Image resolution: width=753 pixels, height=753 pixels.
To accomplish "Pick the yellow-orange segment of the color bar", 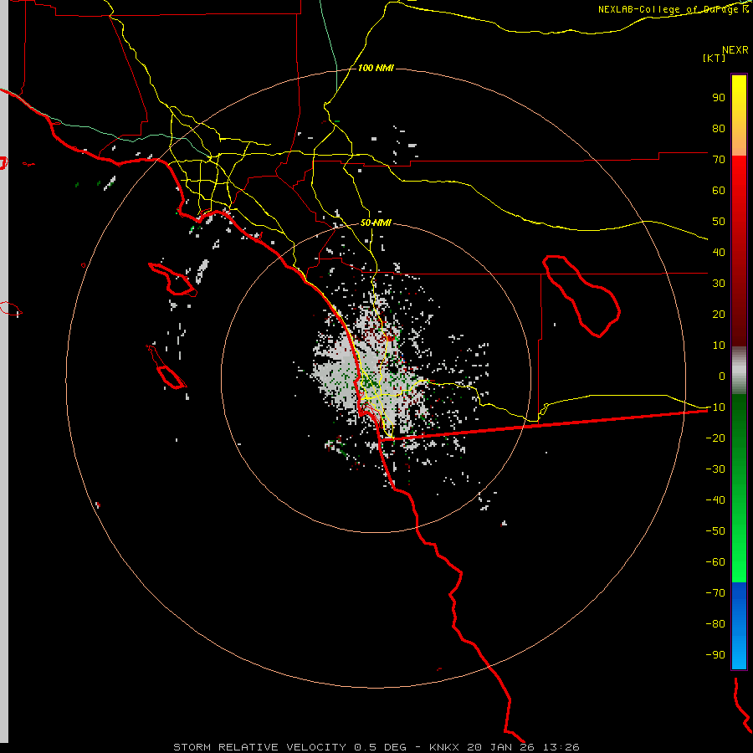I will (739, 115).
